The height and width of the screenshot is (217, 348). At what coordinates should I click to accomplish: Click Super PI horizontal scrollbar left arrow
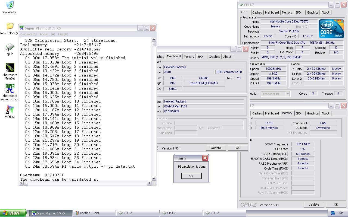pos(21,183)
